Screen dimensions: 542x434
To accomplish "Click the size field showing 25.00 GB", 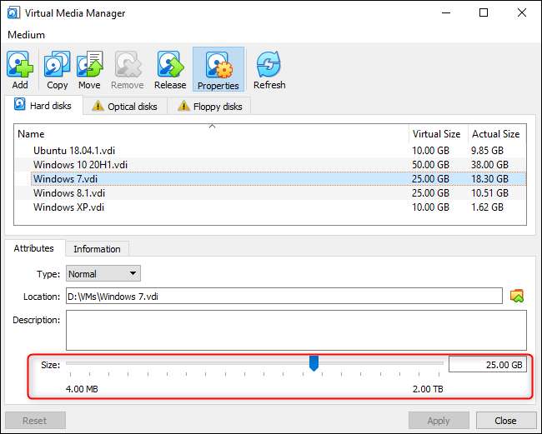I will (487, 364).
